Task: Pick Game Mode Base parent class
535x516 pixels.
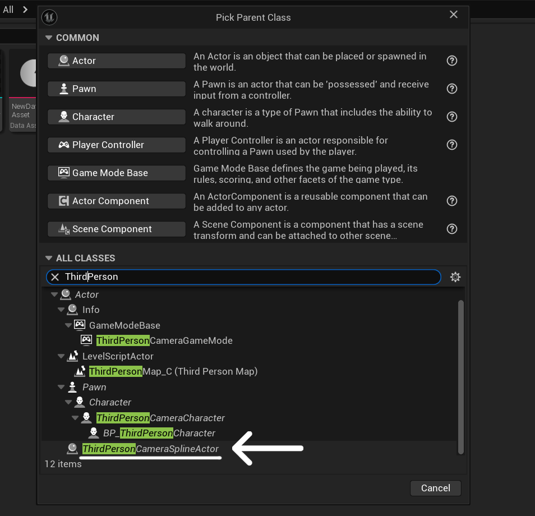Action: [116, 173]
